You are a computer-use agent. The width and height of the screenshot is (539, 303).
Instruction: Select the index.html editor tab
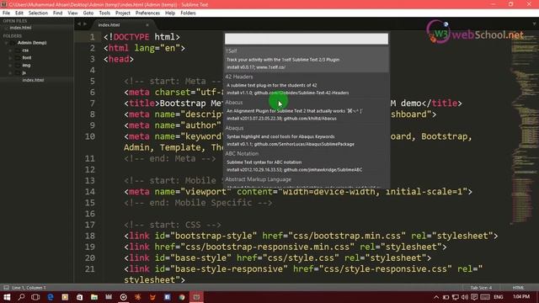(120, 24)
